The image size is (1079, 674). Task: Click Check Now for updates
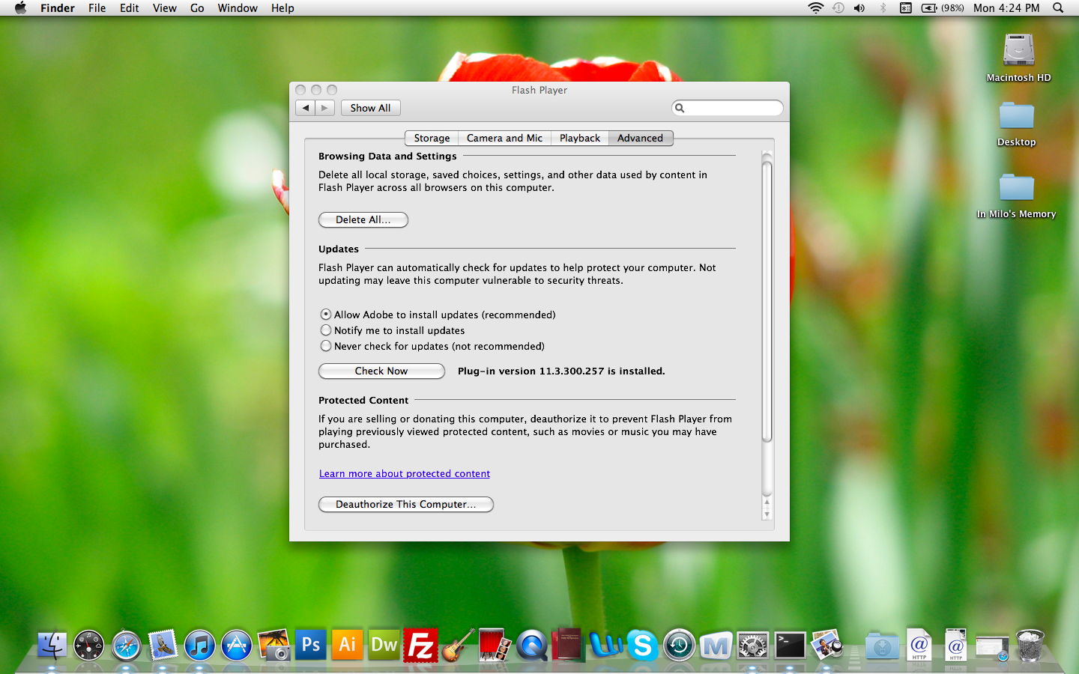tap(381, 371)
